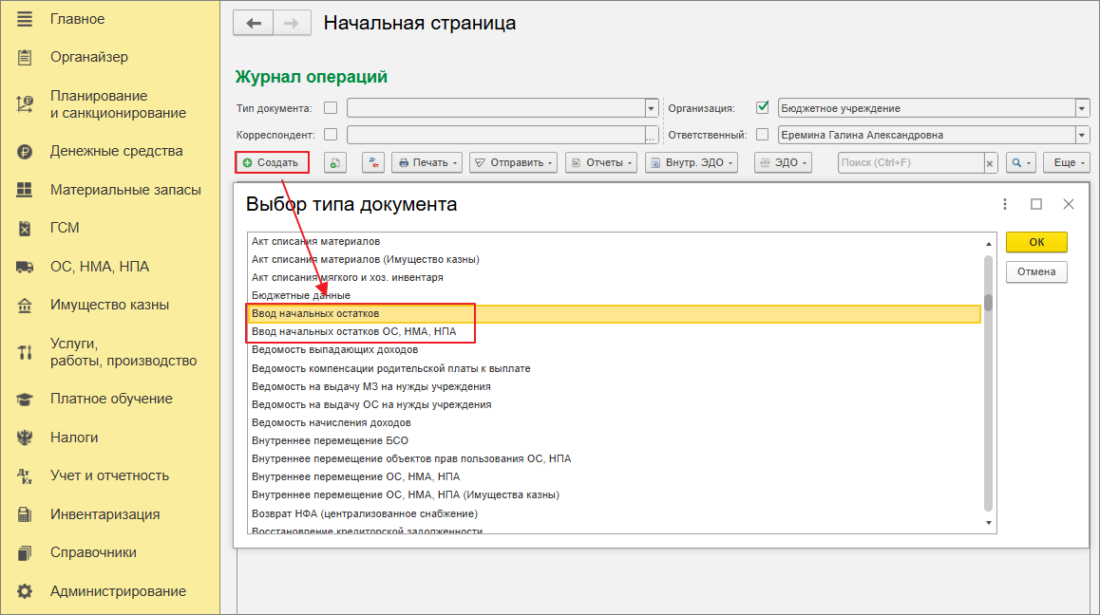Image resolution: width=1100 pixels, height=615 pixels.
Task: Open the Справочники section
Action: (93, 552)
